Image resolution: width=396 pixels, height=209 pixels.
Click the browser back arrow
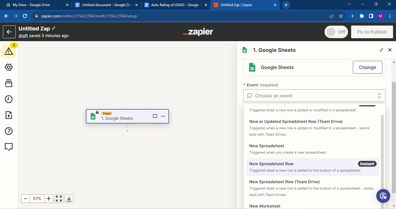click(6, 16)
